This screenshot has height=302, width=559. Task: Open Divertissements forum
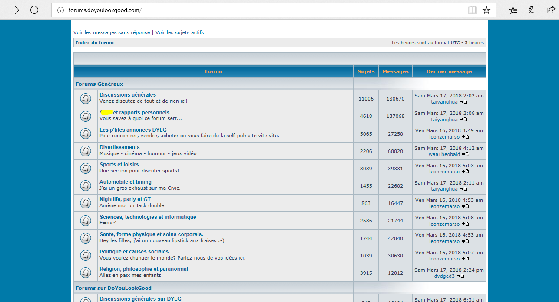[x=119, y=147]
